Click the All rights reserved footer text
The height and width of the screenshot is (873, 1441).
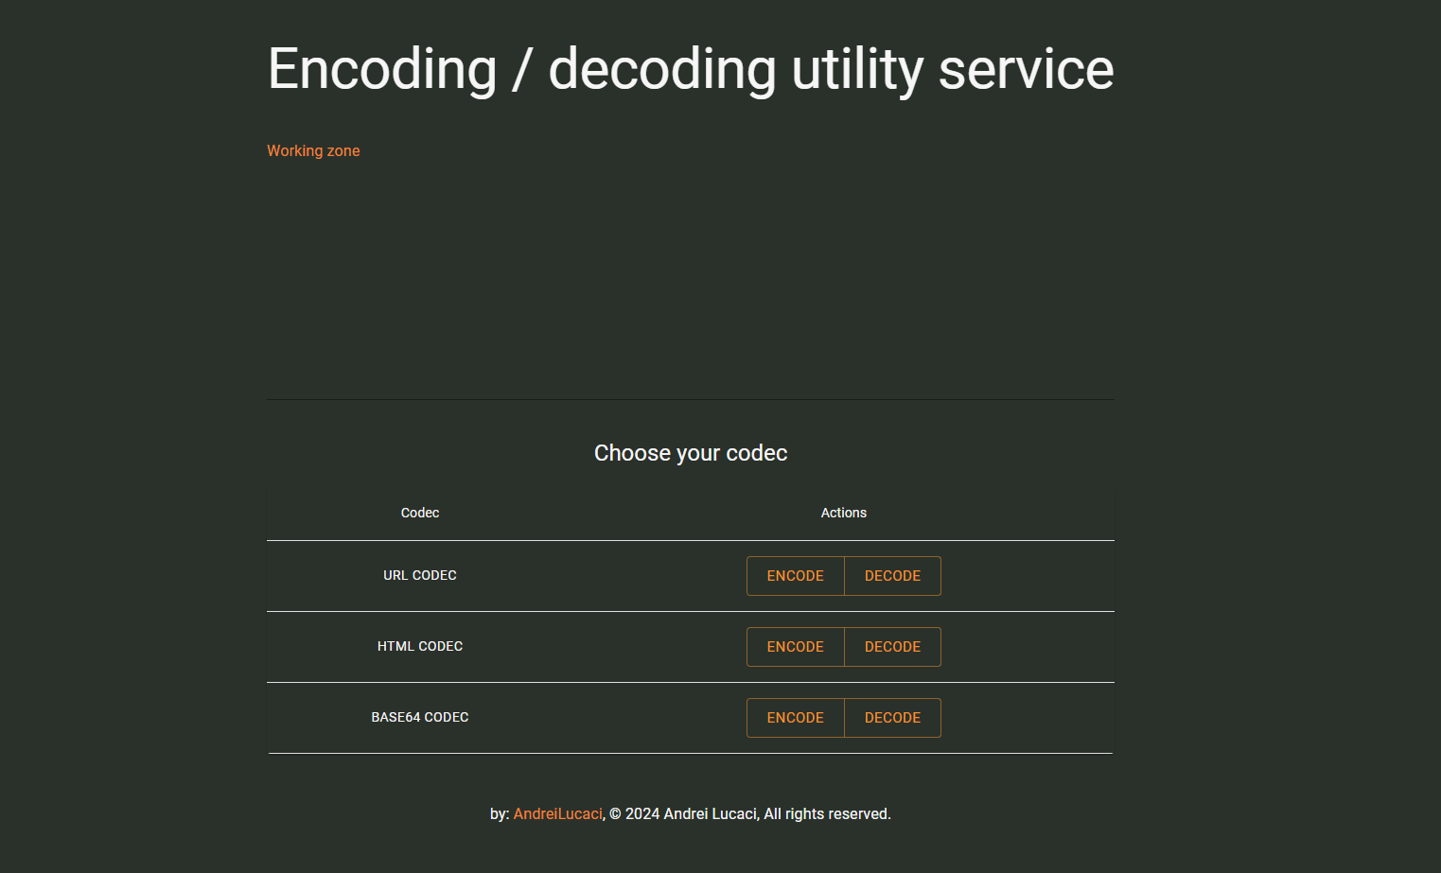click(x=827, y=814)
